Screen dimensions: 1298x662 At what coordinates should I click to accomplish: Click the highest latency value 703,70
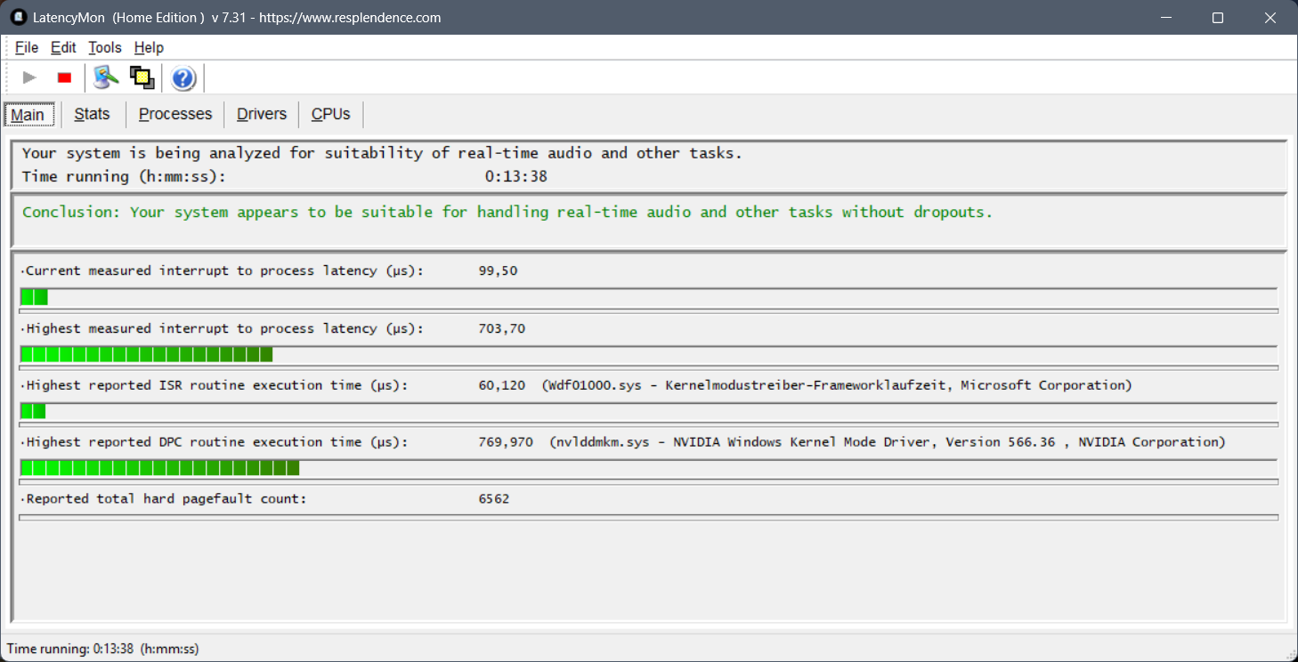click(502, 328)
